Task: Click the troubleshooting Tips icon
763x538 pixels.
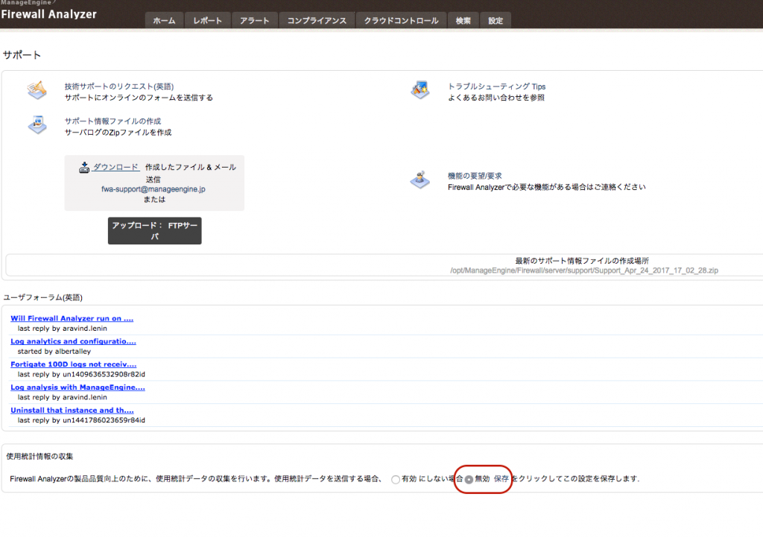Action: click(x=420, y=90)
